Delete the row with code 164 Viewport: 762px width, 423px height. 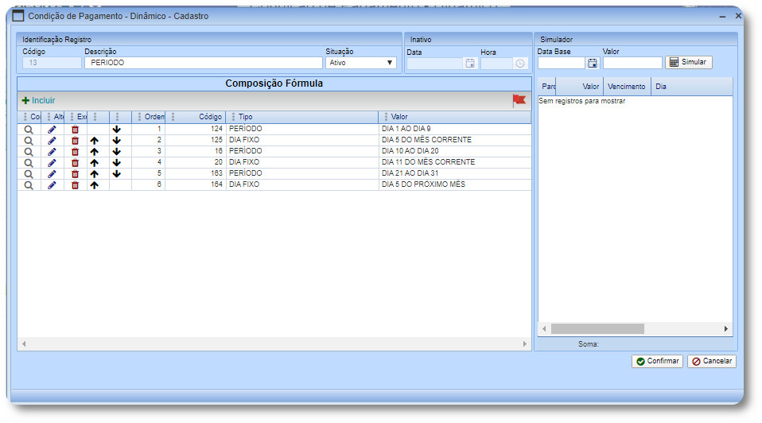tap(76, 184)
